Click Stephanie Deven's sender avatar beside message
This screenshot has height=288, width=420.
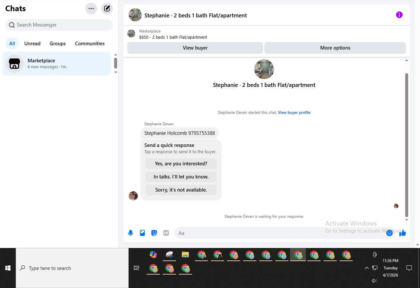coord(133,196)
